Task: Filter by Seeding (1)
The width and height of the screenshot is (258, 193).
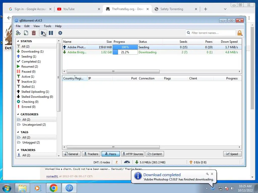Action: (x=36, y=57)
